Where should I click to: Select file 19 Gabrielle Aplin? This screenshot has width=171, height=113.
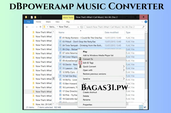coord(70,99)
